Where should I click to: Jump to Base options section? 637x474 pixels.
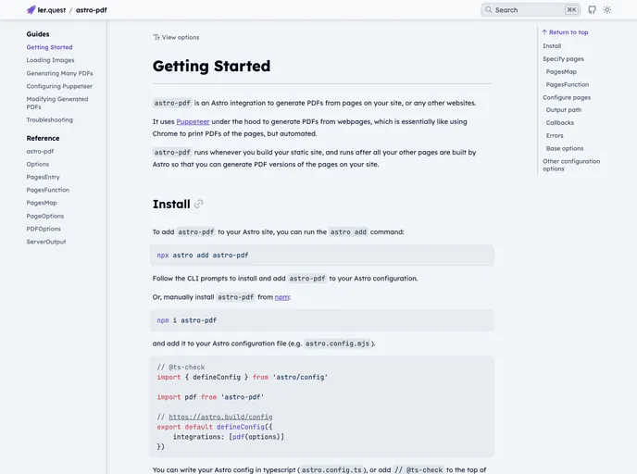point(564,148)
